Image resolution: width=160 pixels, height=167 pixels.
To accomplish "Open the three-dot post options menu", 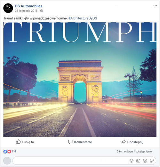I will tap(155, 5).
